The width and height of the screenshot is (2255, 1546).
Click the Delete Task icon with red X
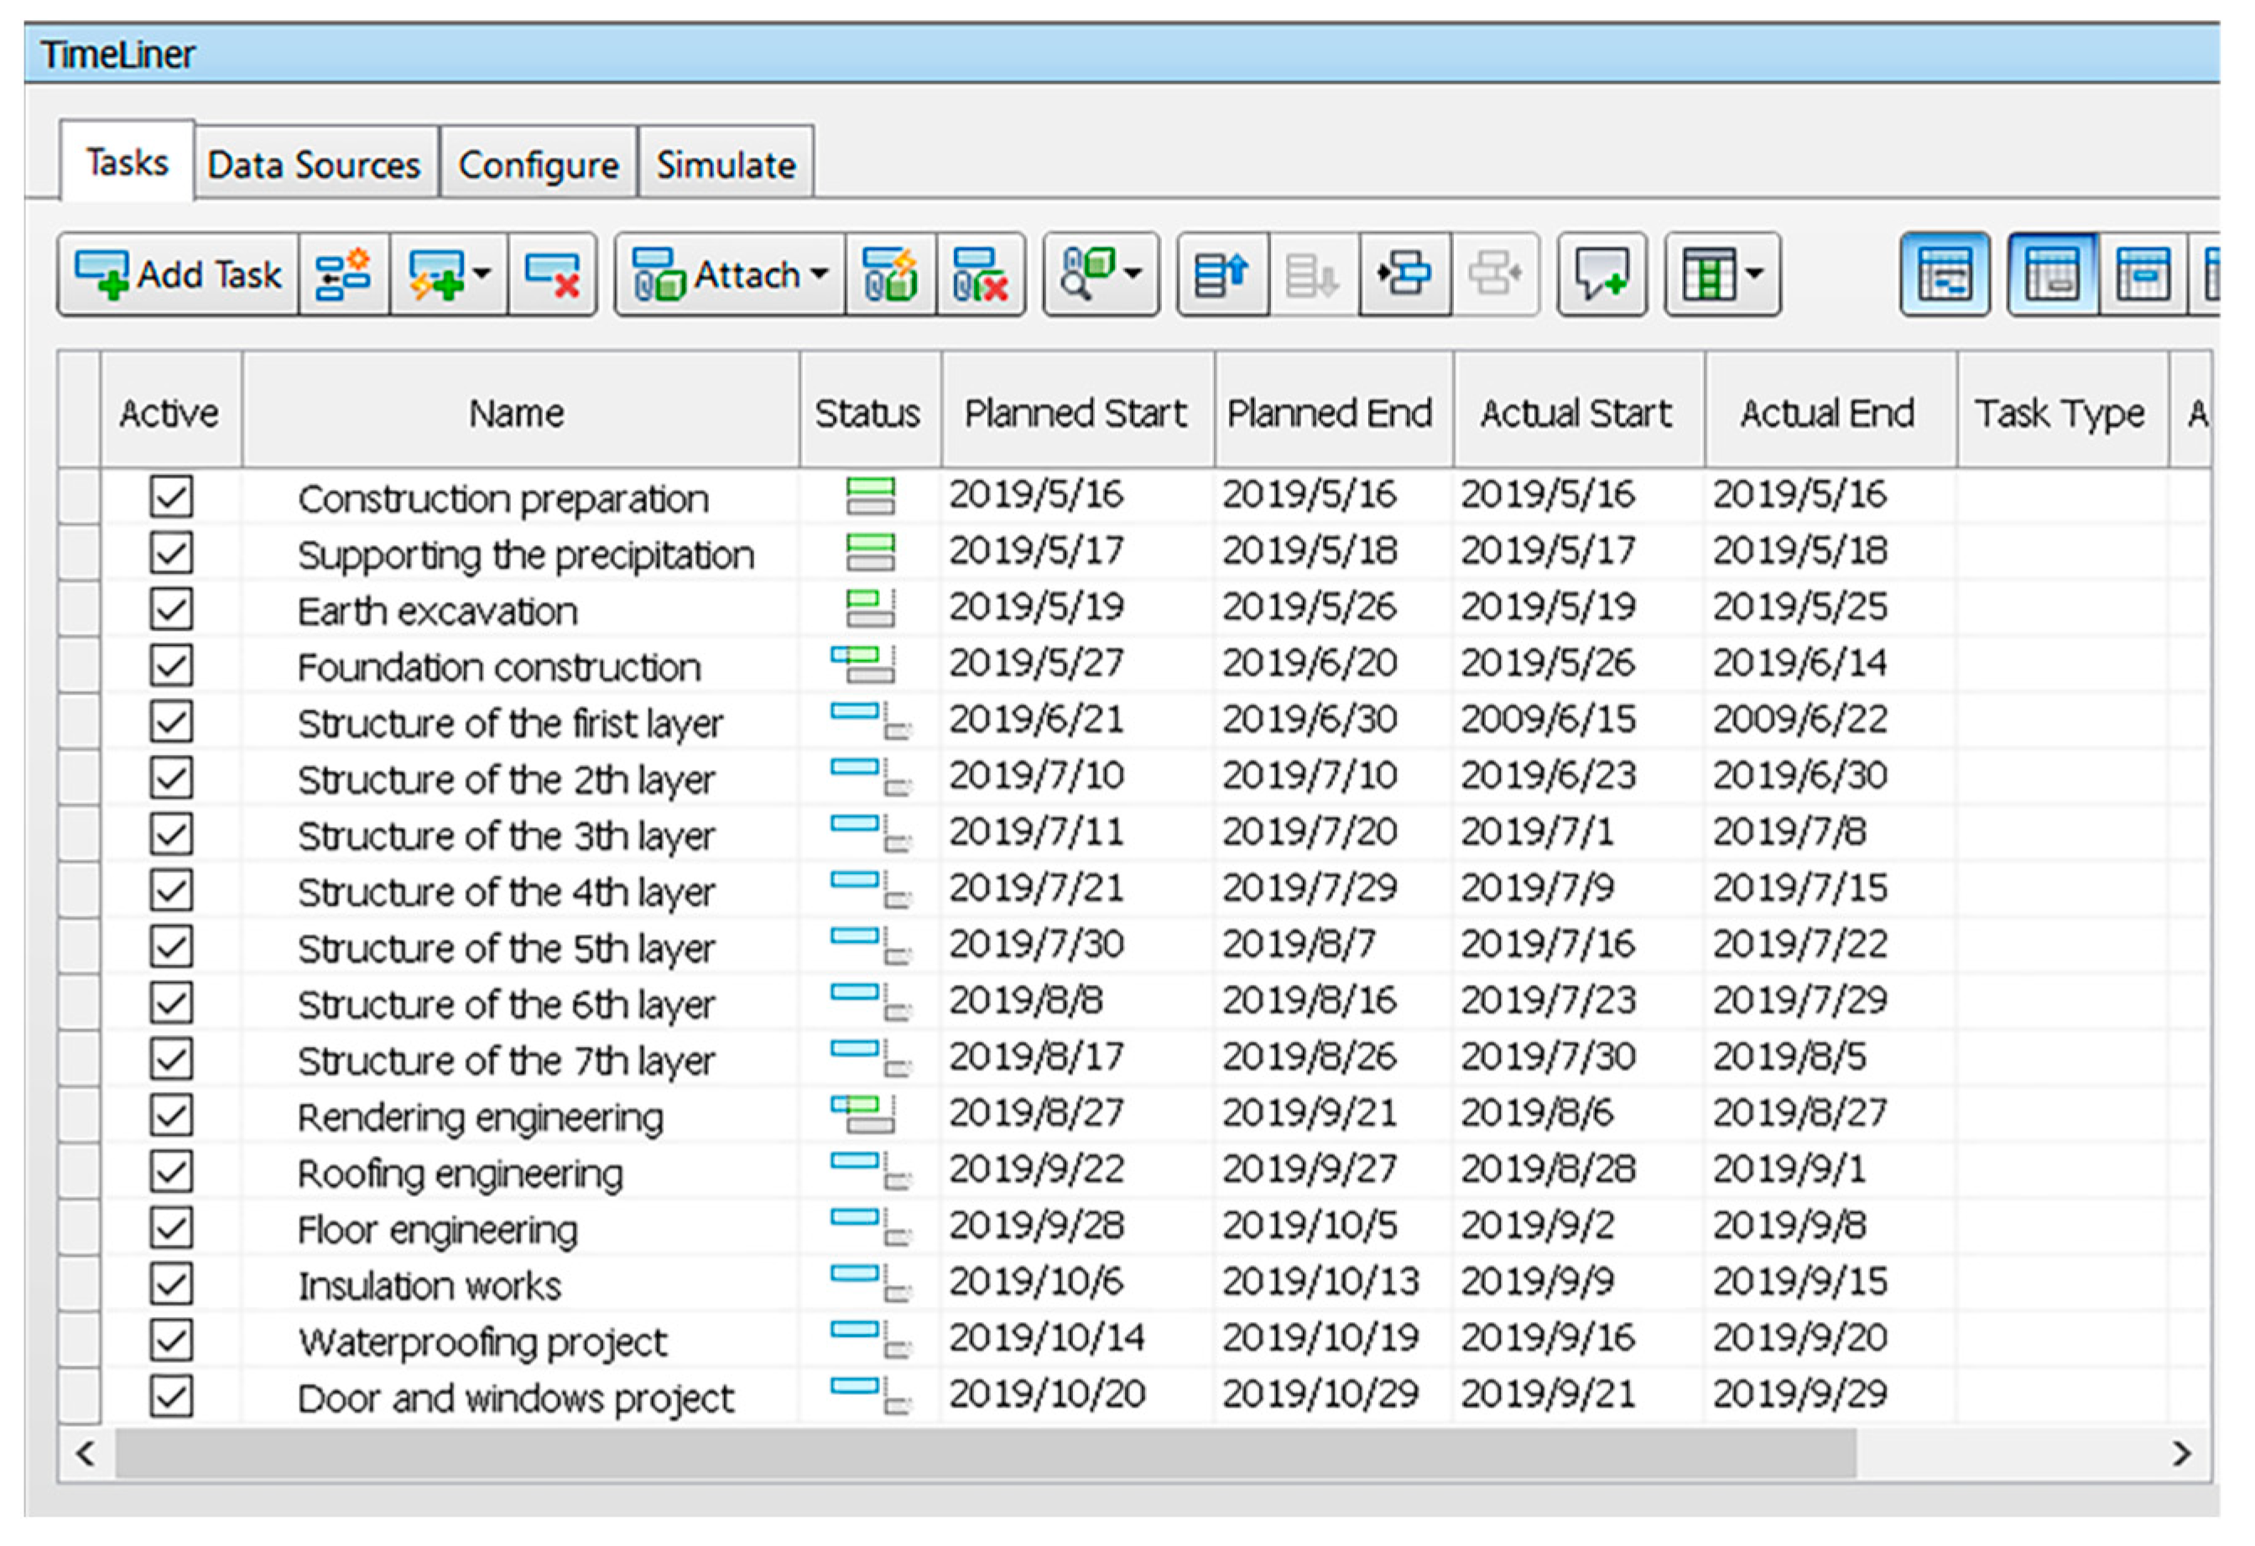coord(551,276)
